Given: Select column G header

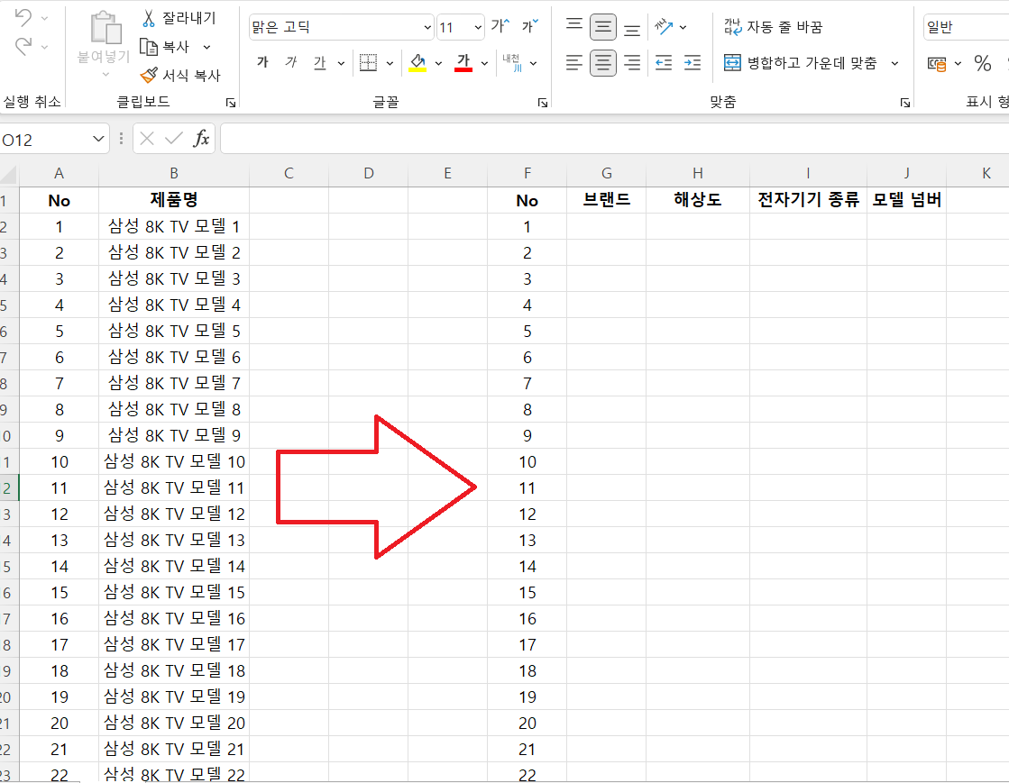Looking at the screenshot, I should pyautogui.click(x=606, y=173).
